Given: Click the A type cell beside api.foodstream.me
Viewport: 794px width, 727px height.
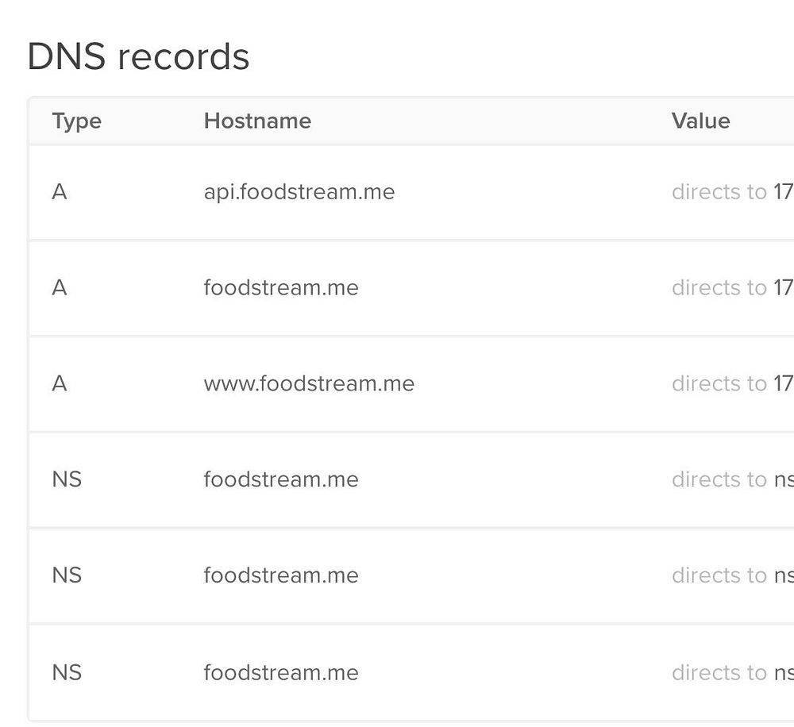Looking at the screenshot, I should pyautogui.click(x=59, y=191).
